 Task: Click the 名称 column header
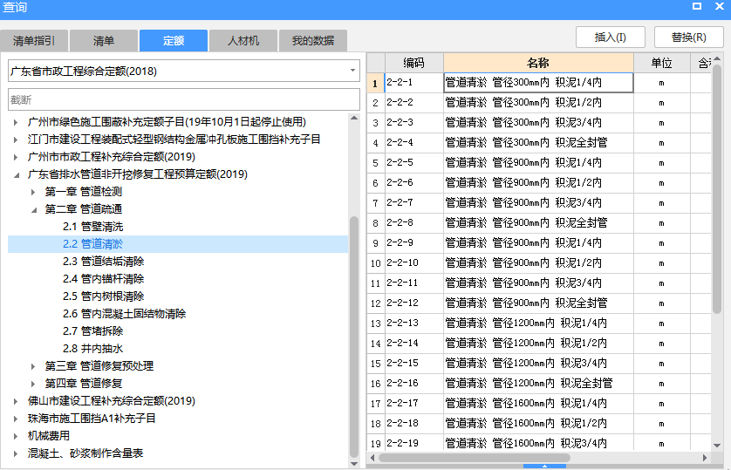pos(538,63)
